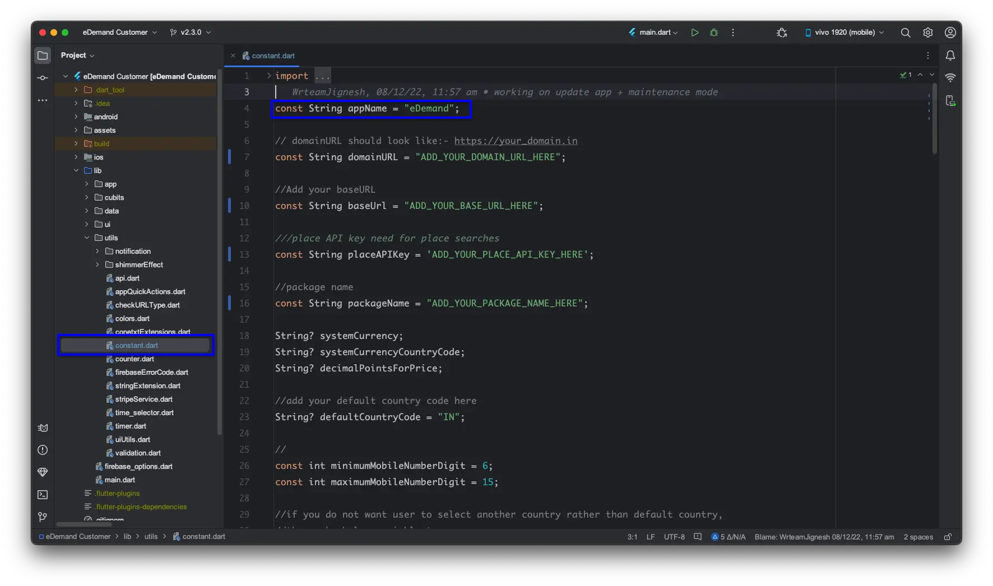Open IDE settings gear
993x586 pixels.
(x=928, y=32)
